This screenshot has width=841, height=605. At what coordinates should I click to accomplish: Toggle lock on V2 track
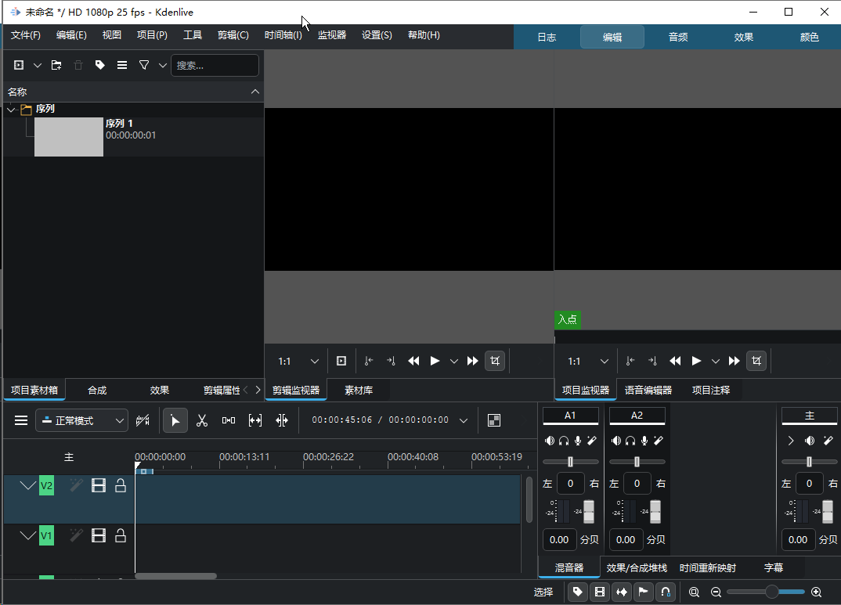click(x=121, y=486)
